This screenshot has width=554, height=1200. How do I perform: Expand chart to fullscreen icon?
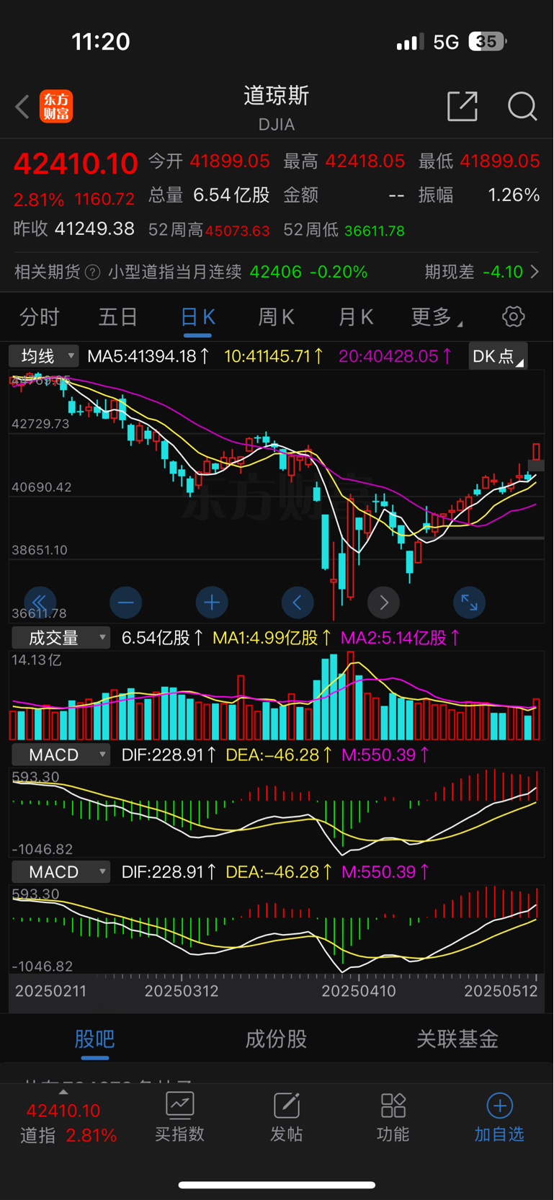[x=470, y=603]
